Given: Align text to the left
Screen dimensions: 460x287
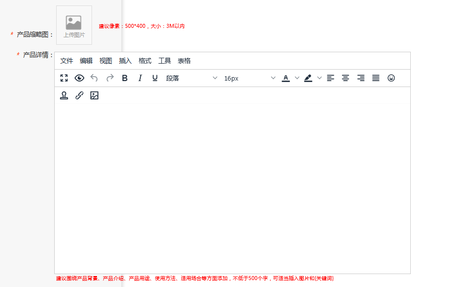Looking at the screenshot, I should click(331, 78).
